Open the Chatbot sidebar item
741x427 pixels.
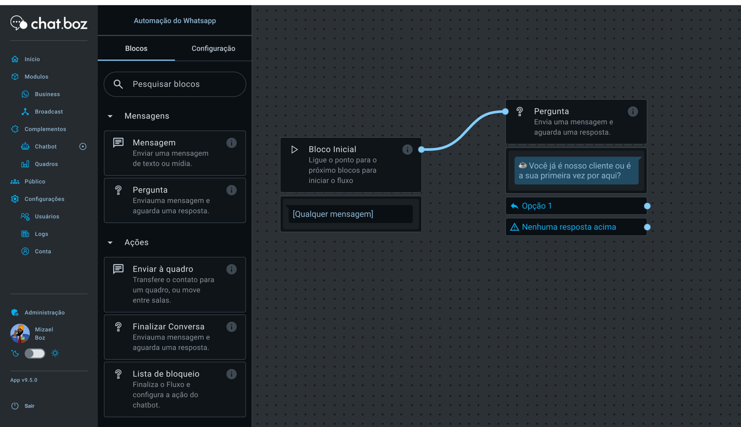pyautogui.click(x=45, y=146)
